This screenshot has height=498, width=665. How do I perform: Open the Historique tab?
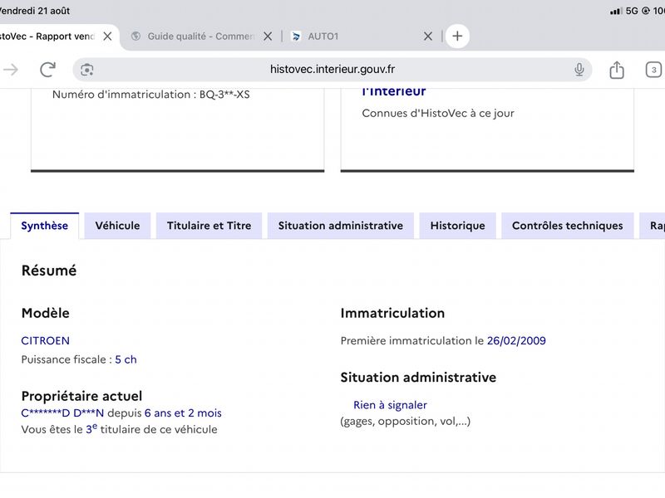coord(458,226)
